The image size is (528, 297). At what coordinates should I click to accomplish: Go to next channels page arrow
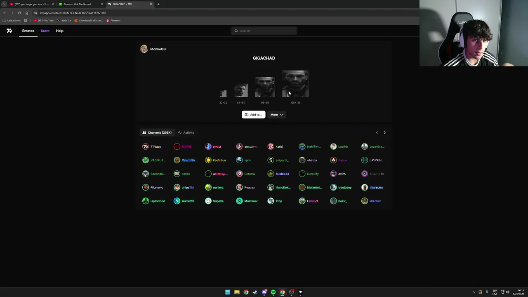[x=384, y=132]
